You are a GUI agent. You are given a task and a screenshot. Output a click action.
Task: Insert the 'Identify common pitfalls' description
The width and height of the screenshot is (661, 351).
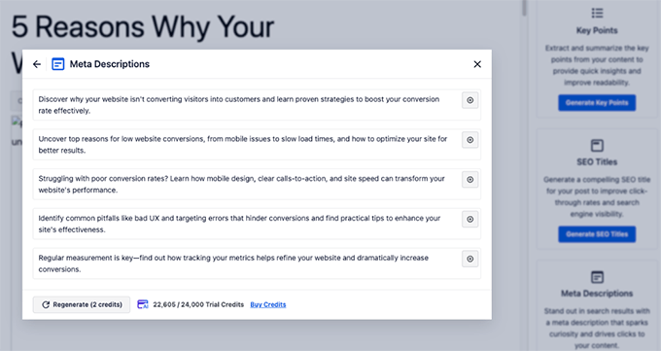coord(470,220)
